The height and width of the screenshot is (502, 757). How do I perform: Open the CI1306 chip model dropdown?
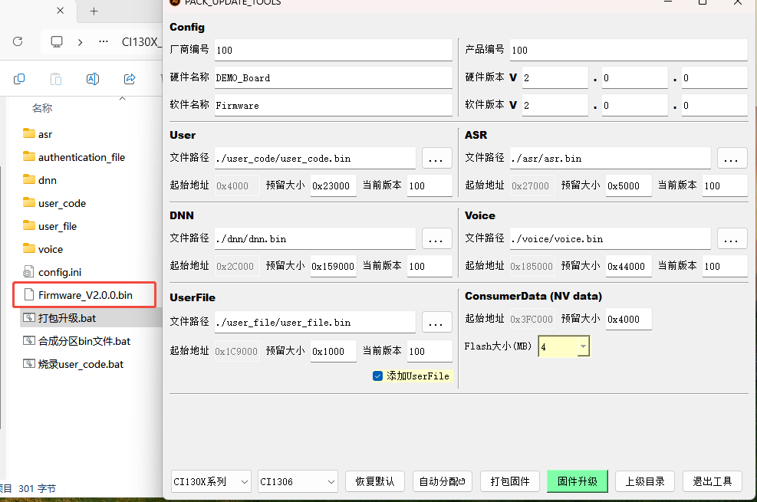pos(297,481)
